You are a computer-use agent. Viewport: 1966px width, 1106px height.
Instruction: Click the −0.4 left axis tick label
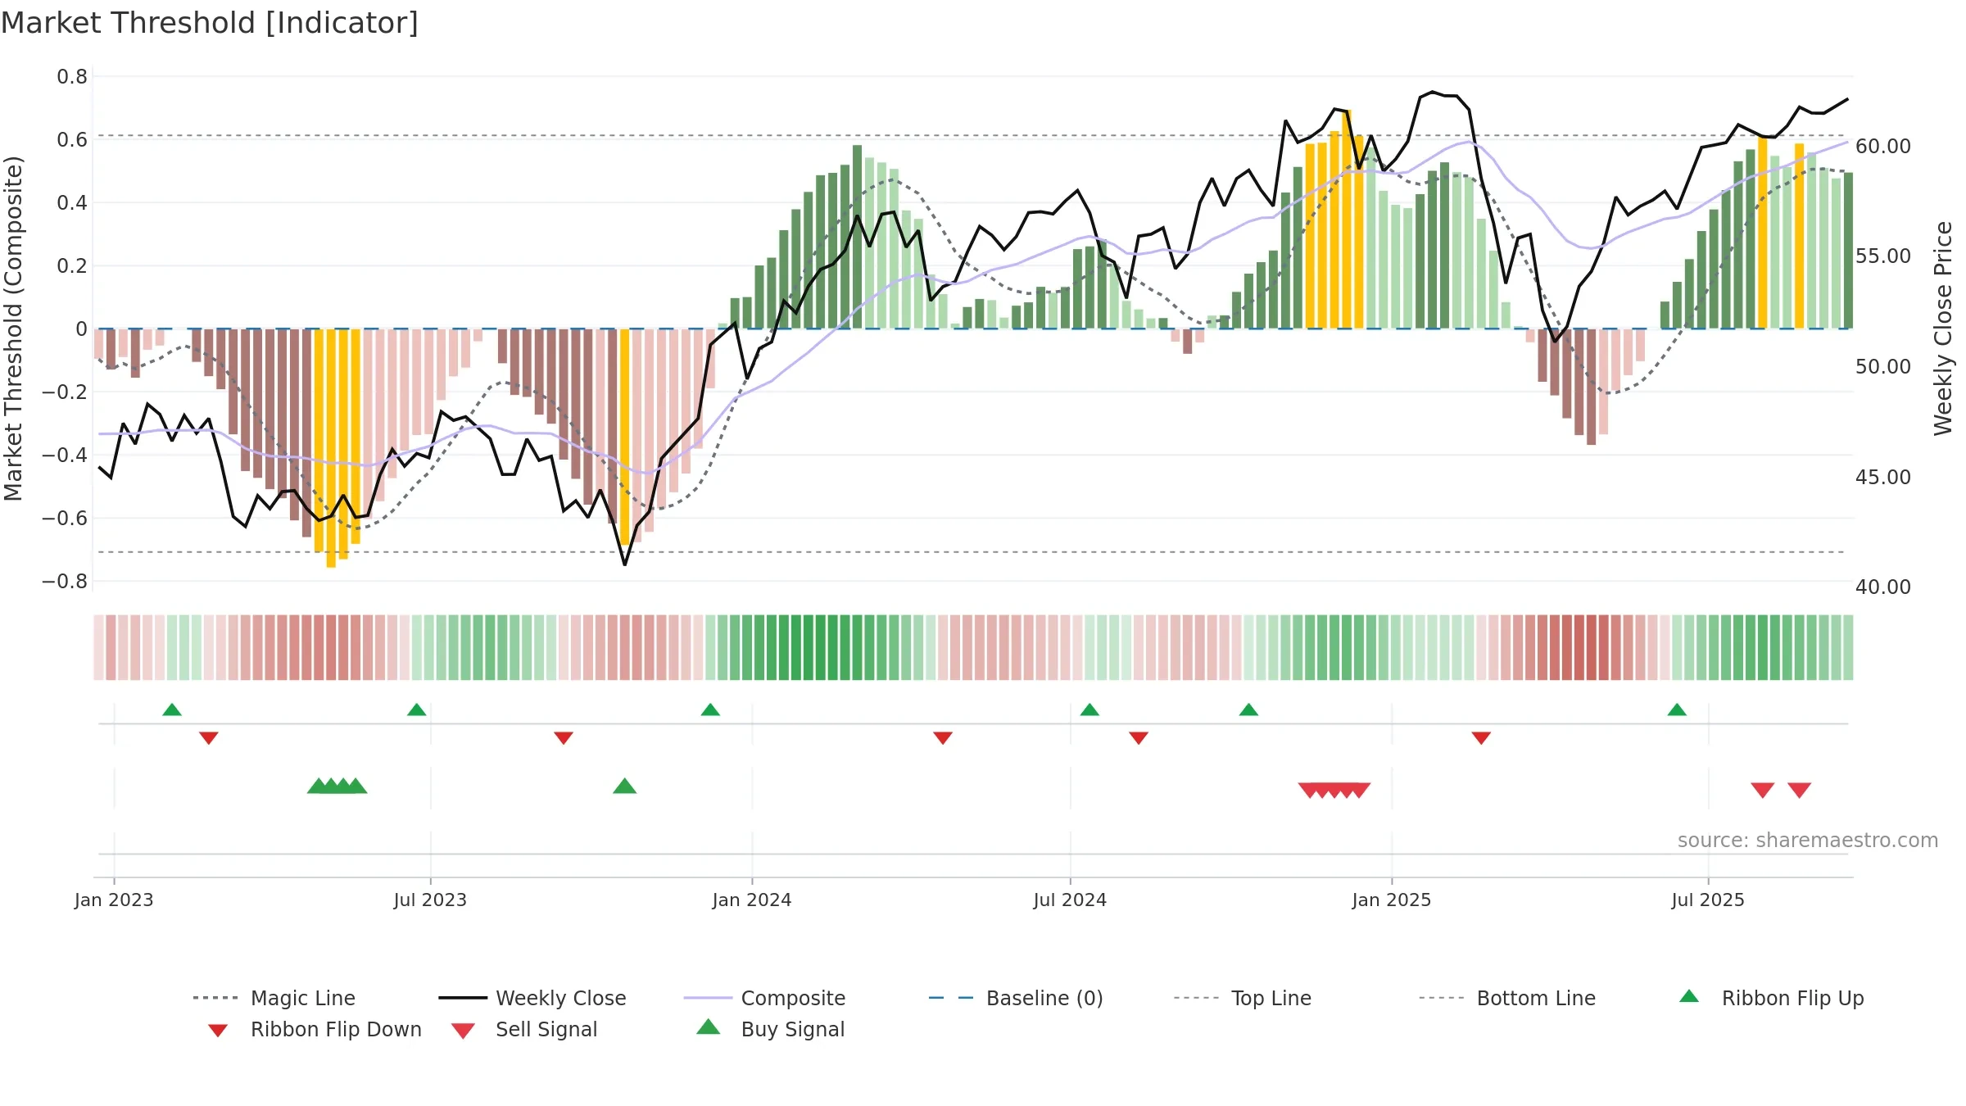tap(65, 456)
